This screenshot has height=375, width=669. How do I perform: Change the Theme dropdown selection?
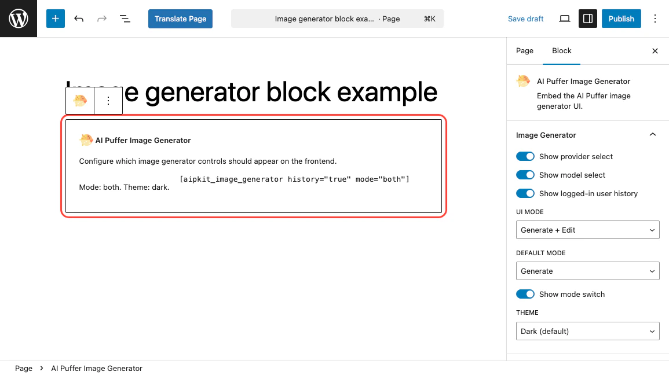point(587,330)
